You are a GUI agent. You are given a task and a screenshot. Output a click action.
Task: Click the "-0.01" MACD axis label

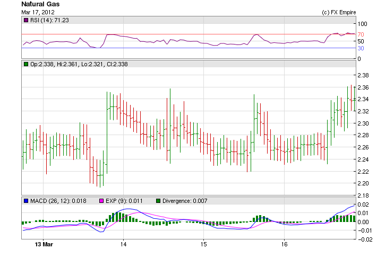[x=364, y=230]
